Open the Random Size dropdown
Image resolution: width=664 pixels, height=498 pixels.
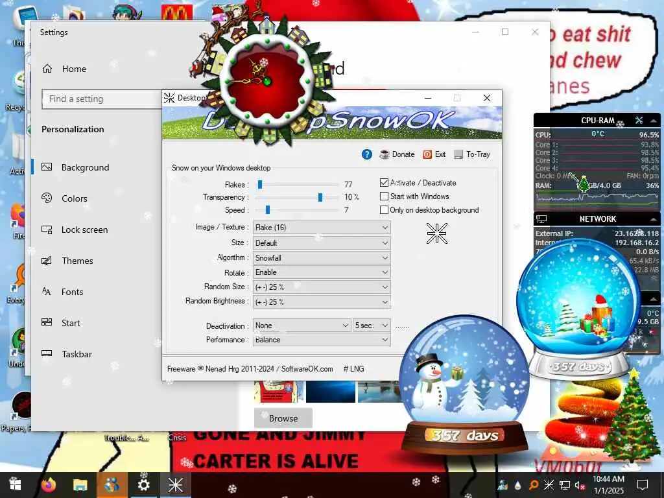point(322,287)
